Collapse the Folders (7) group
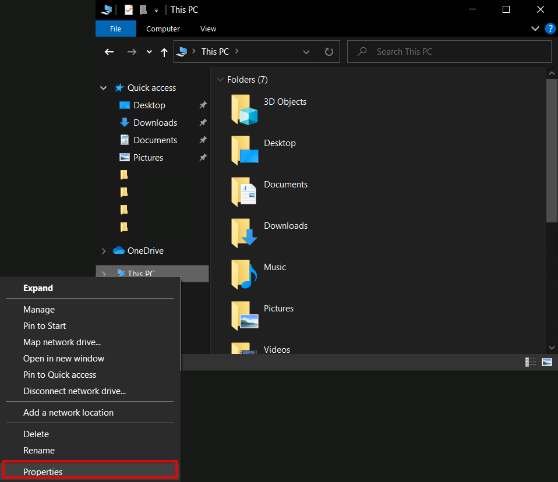Screen dimensions: 558x482 click(x=220, y=80)
